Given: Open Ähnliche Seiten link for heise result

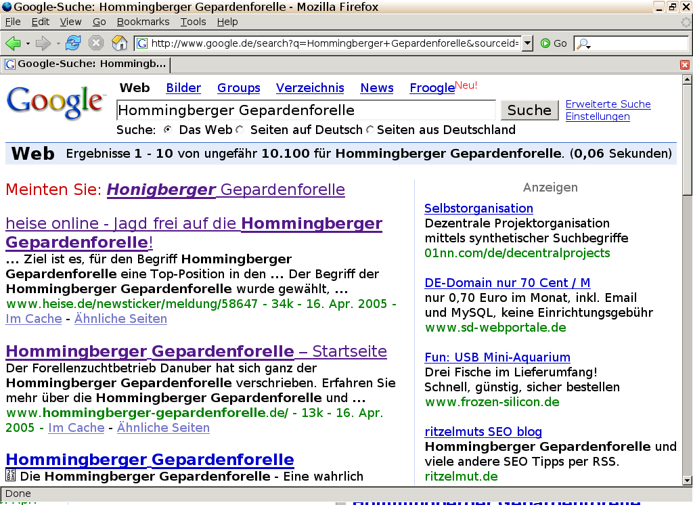Looking at the screenshot, I should (x=120, y=318).
